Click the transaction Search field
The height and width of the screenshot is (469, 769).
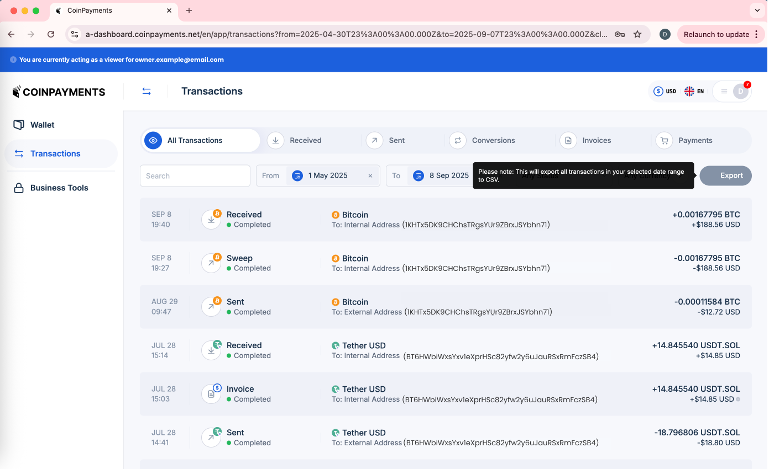tap(195, 176)
